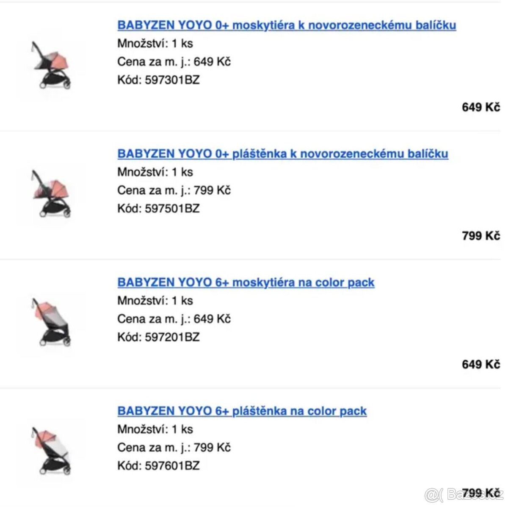Open the YOYO 6+ moskytiéra color pack link

pyautogui.click(x=246, y=282)
